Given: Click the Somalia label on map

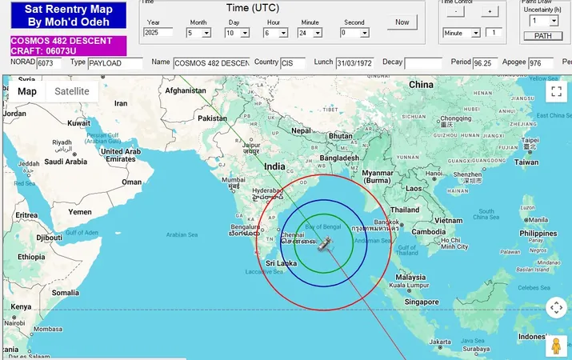Looking at the screenshot, I should 66,293.
